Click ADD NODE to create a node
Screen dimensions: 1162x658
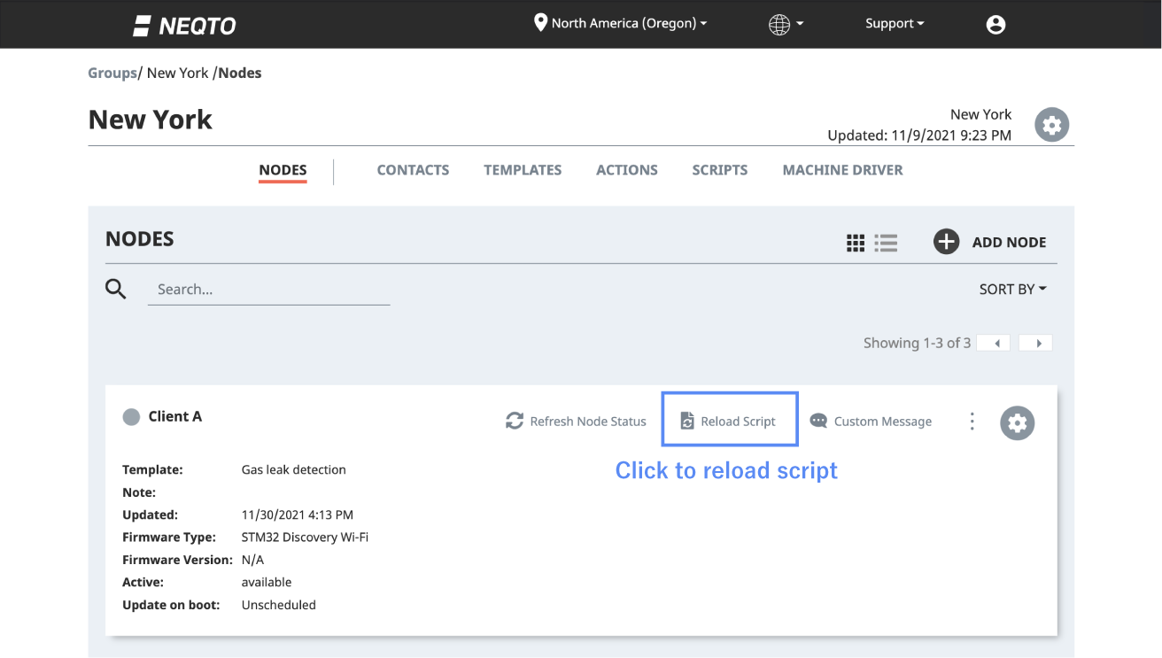[x=990, y=242]
